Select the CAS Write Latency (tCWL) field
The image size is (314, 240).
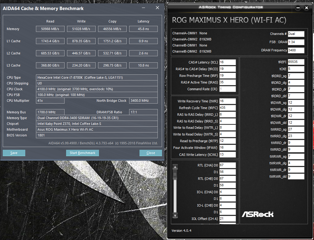click(228, 154)
